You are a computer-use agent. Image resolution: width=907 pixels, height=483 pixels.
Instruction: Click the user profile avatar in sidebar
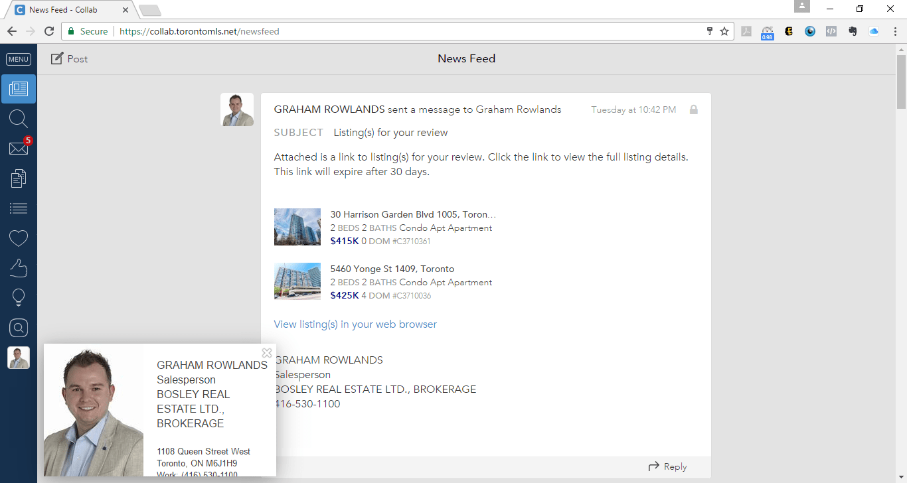pos(19,358)
